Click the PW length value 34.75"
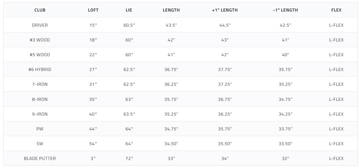 [171, 129]
